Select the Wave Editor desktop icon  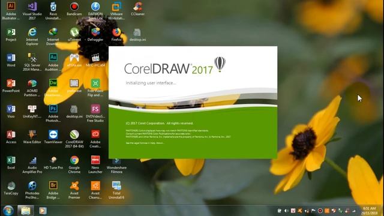(32, 137)
